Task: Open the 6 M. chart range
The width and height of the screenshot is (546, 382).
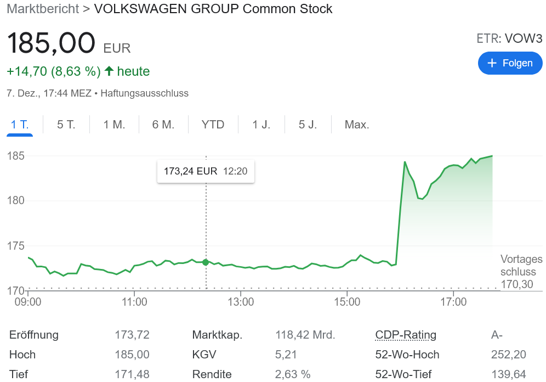Action: coord(163,125)
